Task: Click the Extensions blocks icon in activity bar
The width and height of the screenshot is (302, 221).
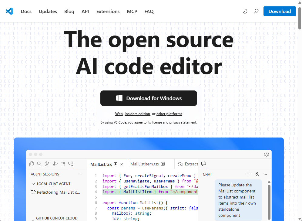Action: [x=63, y=164]
